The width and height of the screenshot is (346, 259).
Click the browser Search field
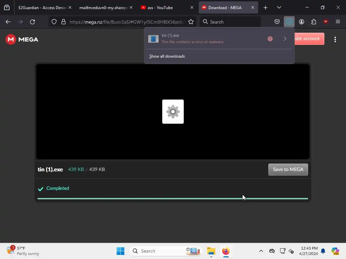(x=230, y=22)
